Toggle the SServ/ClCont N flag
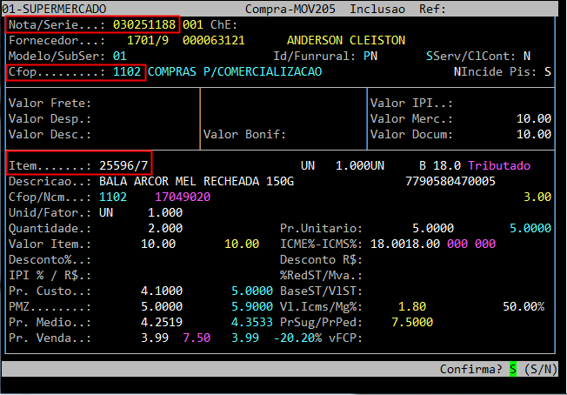Viewport: 567px width, 395px height. click(551, 56)
